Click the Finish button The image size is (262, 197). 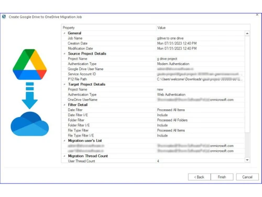[x=222, y=177]
